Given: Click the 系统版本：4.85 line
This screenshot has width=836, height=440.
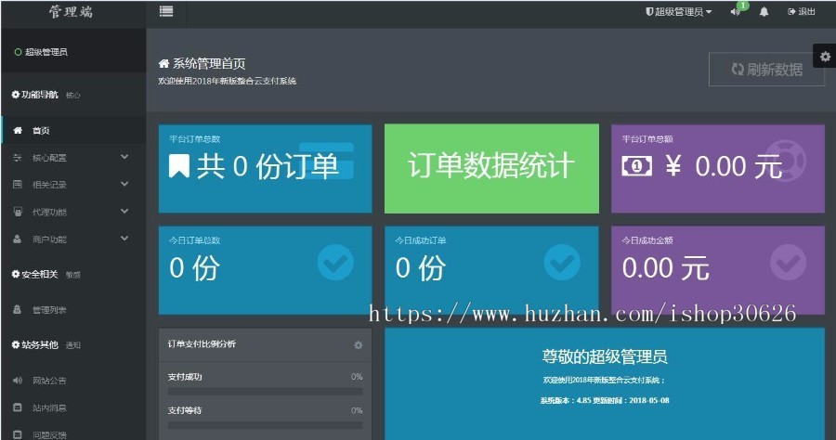Looking at the screenshot, I should [605, 401].
